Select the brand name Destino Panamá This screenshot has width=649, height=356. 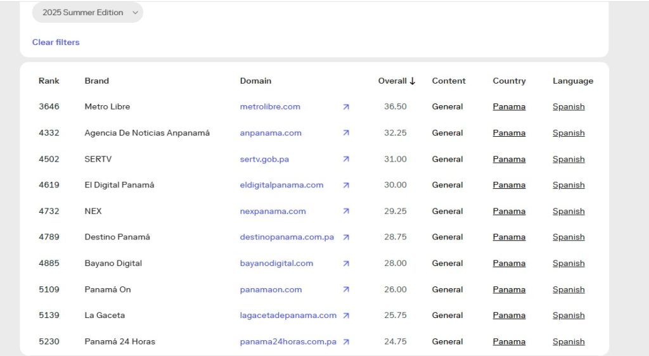(117, 238)
